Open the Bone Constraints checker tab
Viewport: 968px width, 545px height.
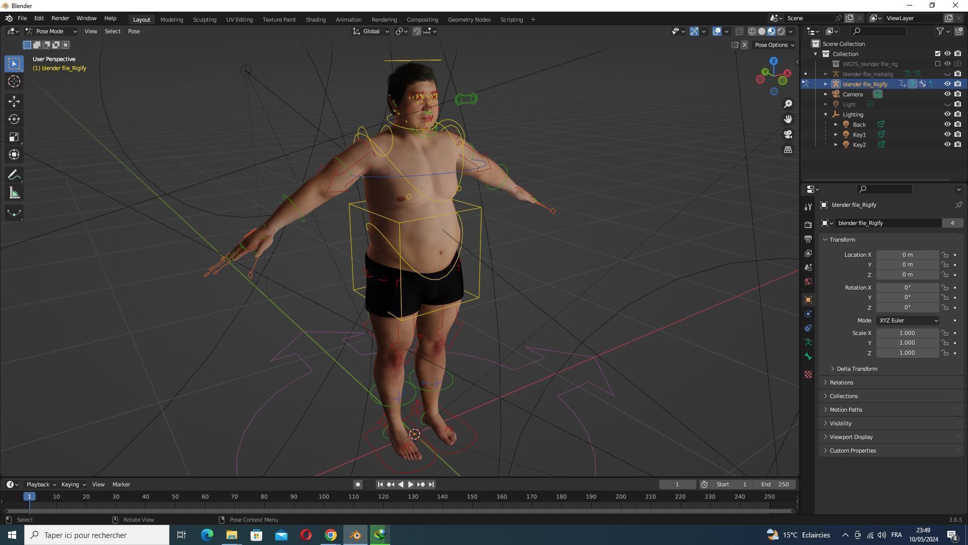click(x=808, y=374)
